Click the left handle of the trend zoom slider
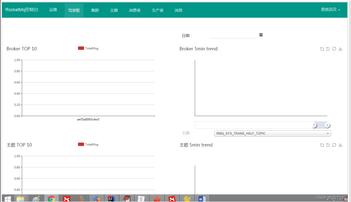 click(x=314, y=125)
